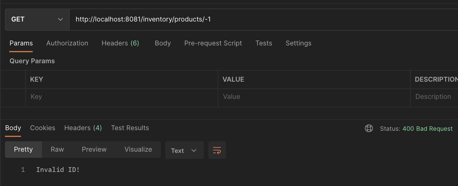Open the request Headers (6) tab
The width and height of the screenshot is (458, 186).
tap(120, 43)
